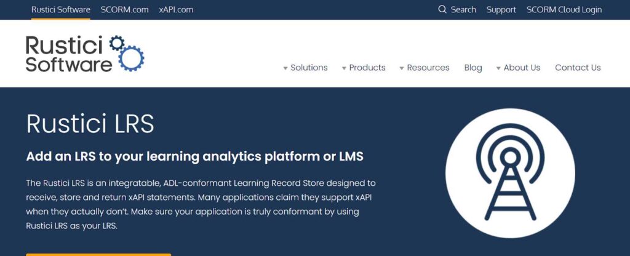Click the Rustici Software wordmark text

(x=69, y=54)
